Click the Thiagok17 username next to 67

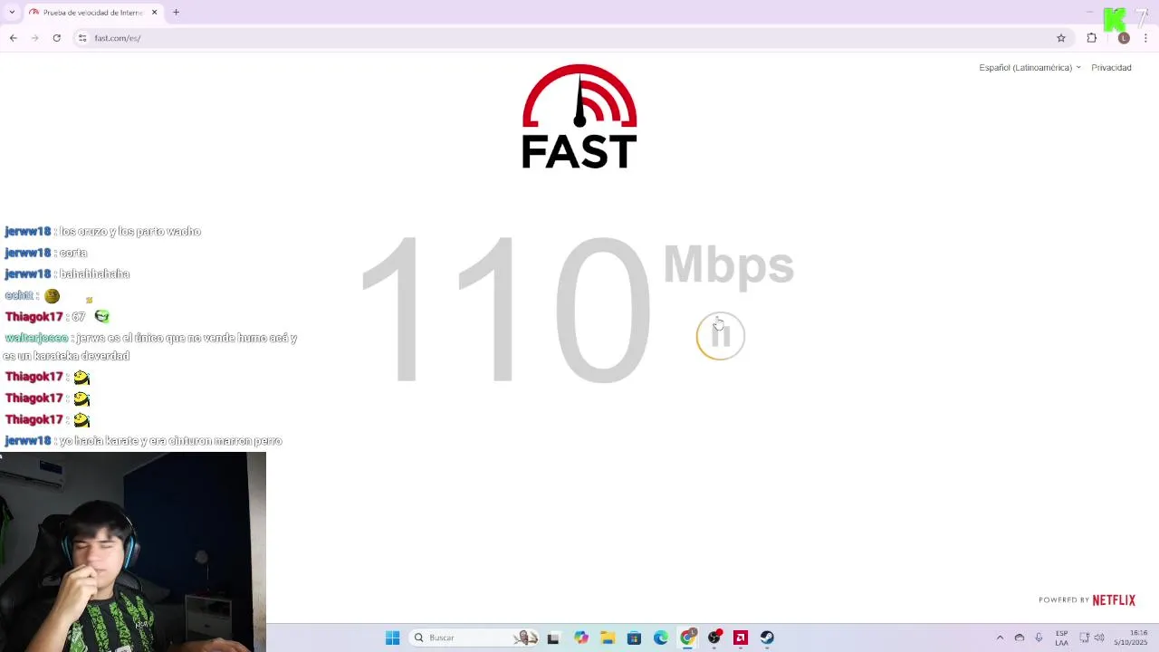pos(34,317)
